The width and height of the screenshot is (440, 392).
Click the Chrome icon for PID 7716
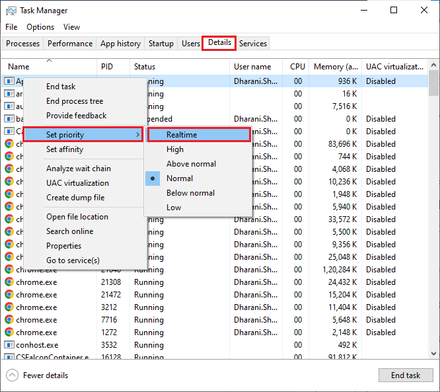pyautogui.click(x=9, y=320)
